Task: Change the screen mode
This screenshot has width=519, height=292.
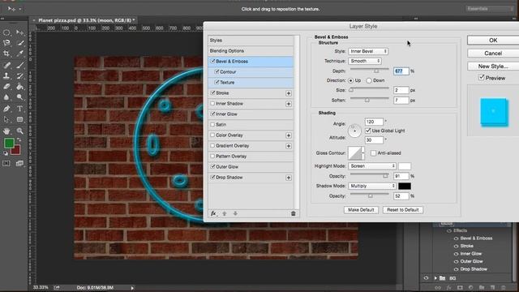Action: tap(19, 163)
